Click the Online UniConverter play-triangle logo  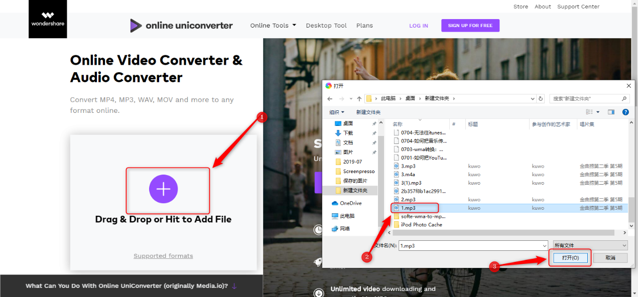136,26
